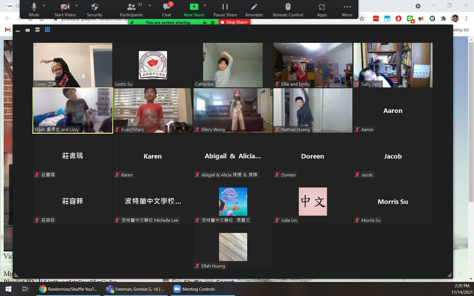Toggle Start Video camera

[x=65, y=7]
